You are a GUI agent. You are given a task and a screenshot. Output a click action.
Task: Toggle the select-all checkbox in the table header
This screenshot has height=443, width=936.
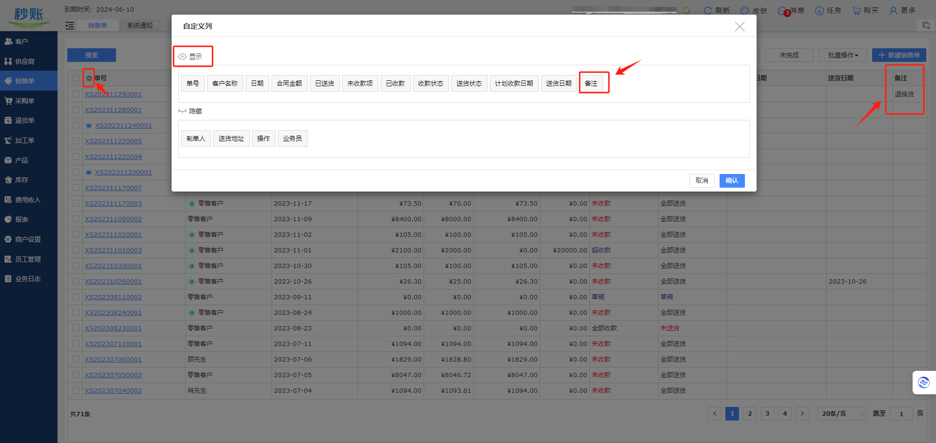(76, 78)
